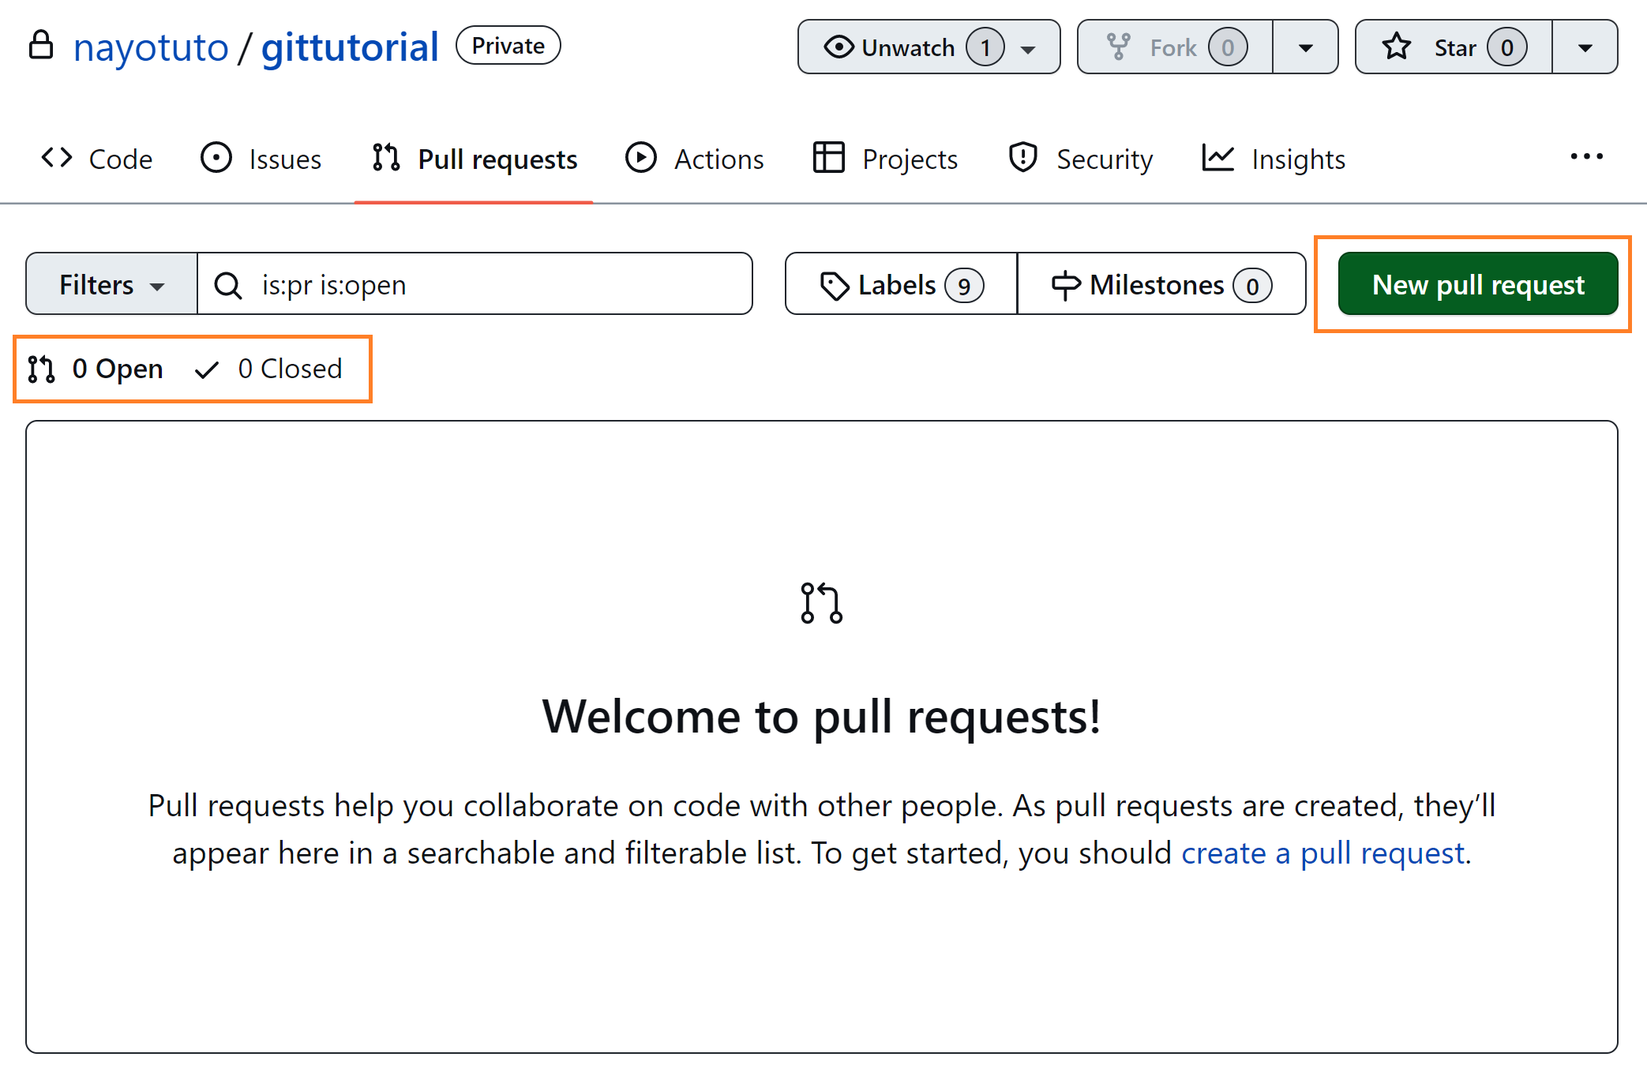Open the Star lists dropdown arrow
1647x1087 pixels.
pyautogui.click(x=1585, y=47)
